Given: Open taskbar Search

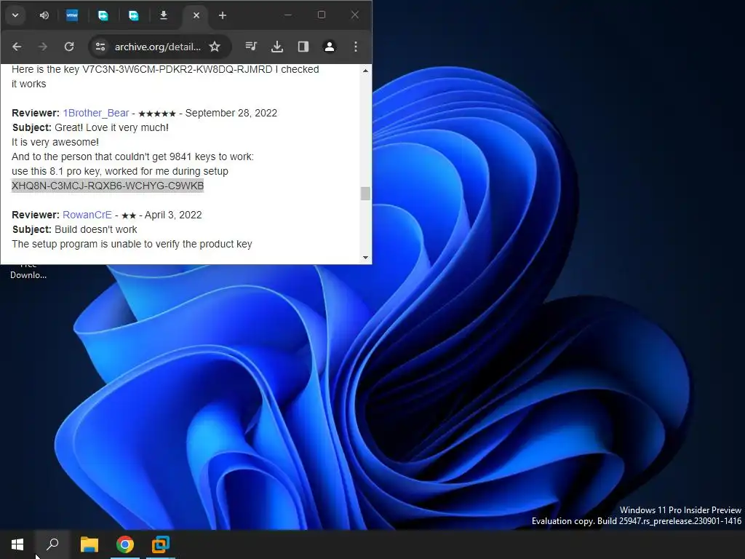Looking at the screenshot, I should click(52, 544).
